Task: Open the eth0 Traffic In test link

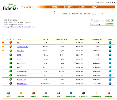Action: pyautogui.click(x=23, y=47)
